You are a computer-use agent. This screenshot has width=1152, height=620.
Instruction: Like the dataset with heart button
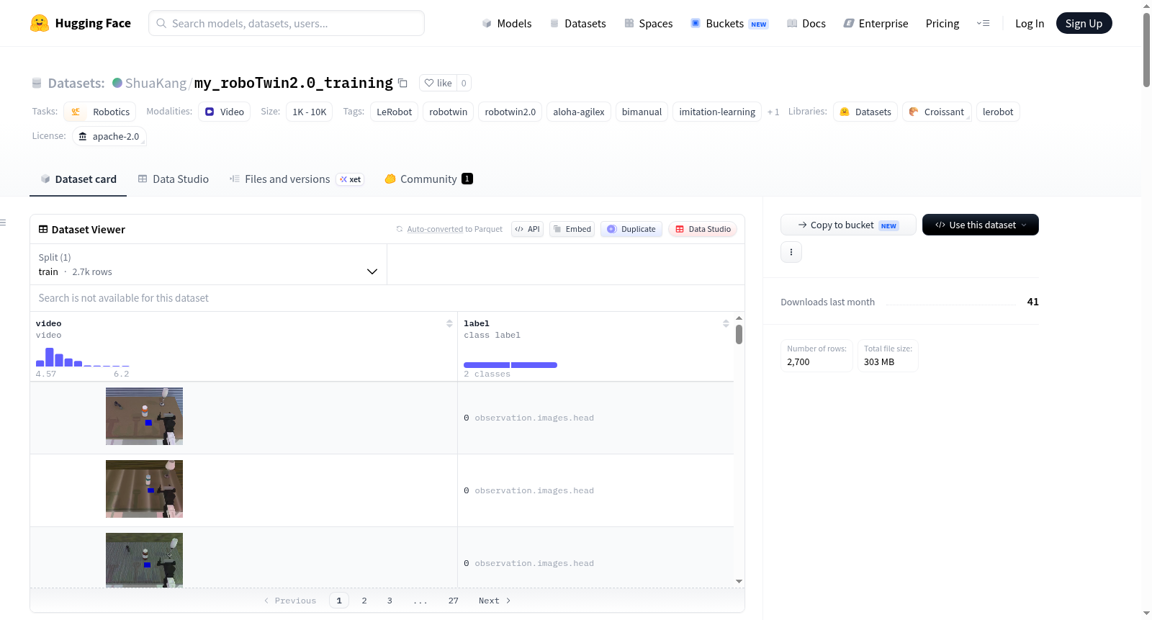(438, 83)
